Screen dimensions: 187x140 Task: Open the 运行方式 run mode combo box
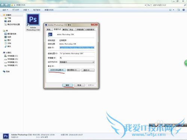coord(77,62)
